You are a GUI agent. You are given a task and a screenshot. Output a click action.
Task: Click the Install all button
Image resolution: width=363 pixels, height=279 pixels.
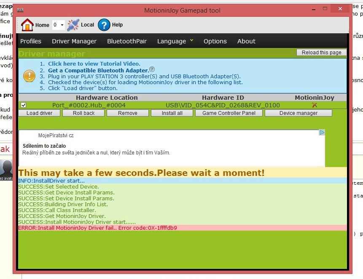click(172, 113)
